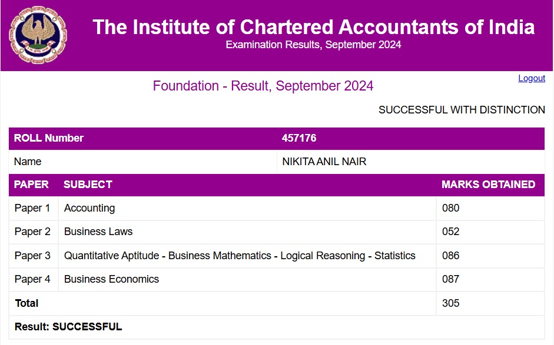
Task: Click the Result: SUCCESSFUL row
Action: 68,327
